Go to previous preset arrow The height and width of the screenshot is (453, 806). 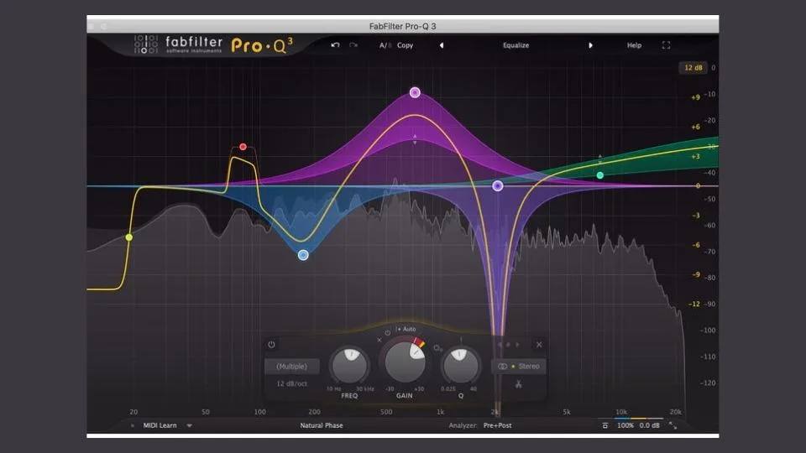(x=442, y=45)
